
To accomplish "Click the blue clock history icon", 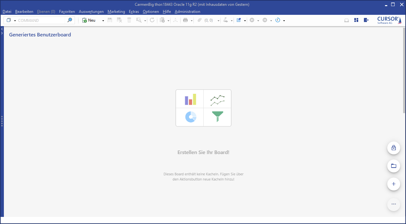I will click(x=278, y=20).
